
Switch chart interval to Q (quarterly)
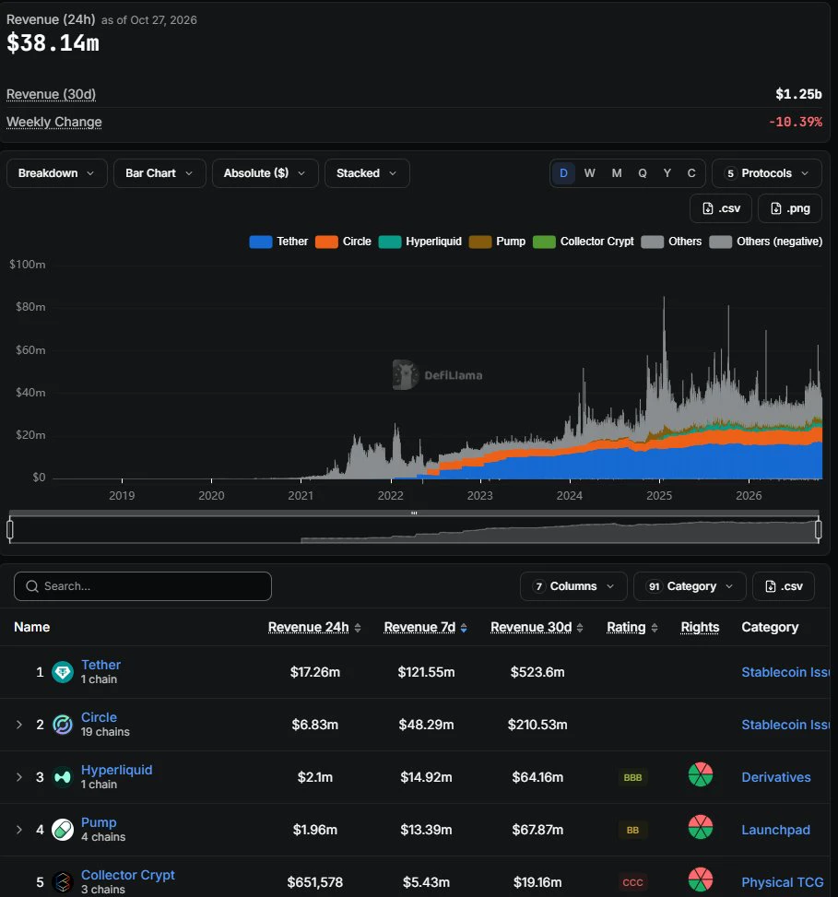(643, 173)
